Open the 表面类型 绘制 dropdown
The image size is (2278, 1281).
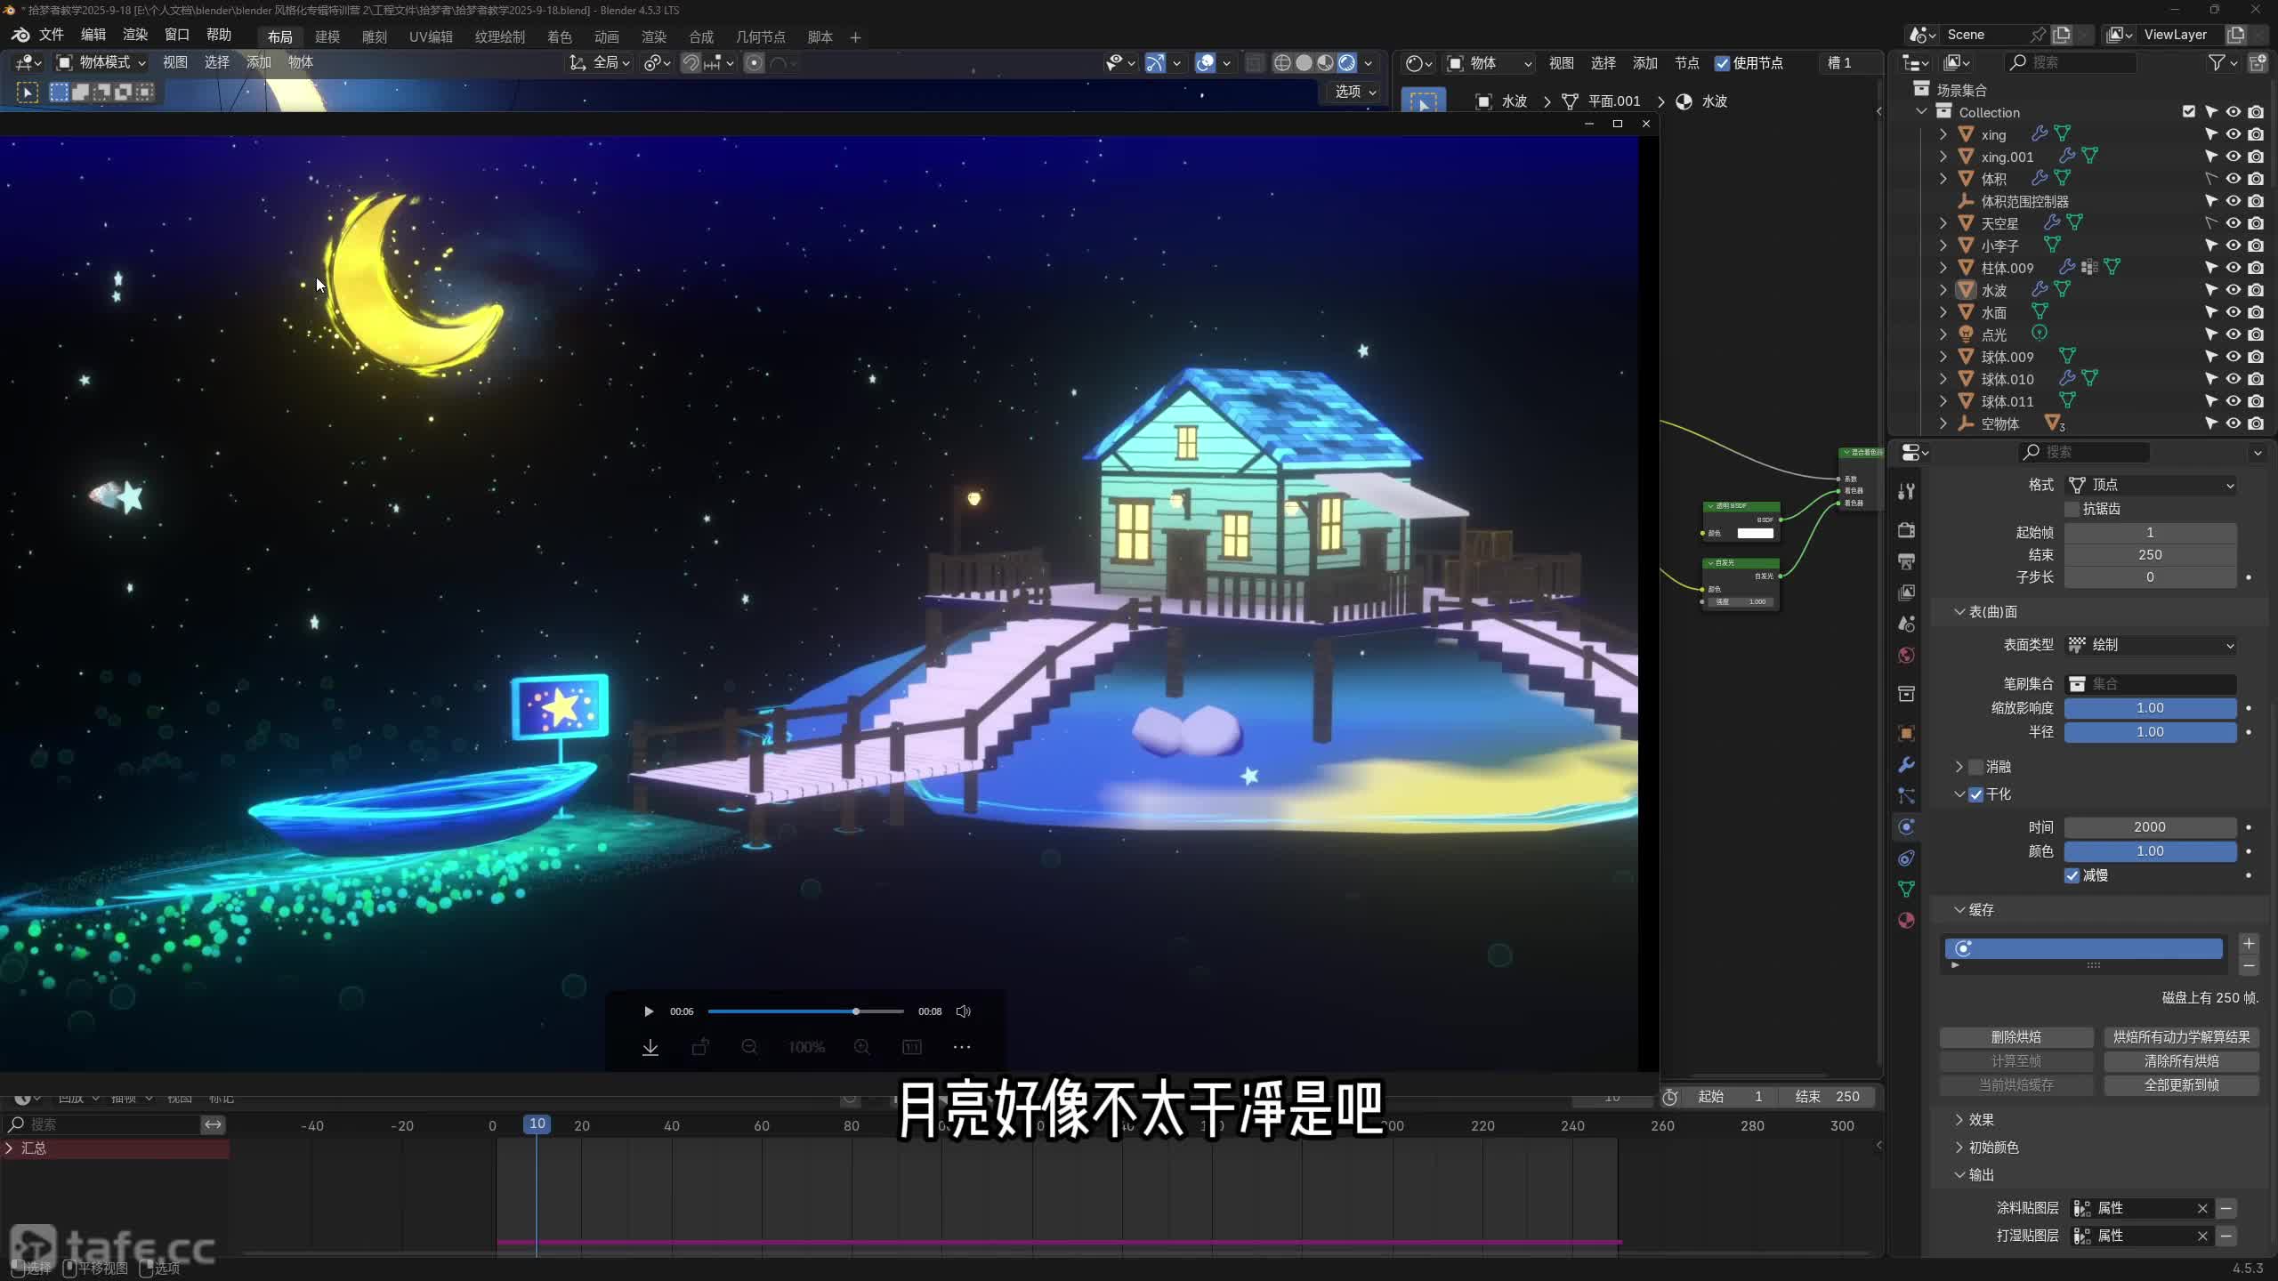[2150, 645]
